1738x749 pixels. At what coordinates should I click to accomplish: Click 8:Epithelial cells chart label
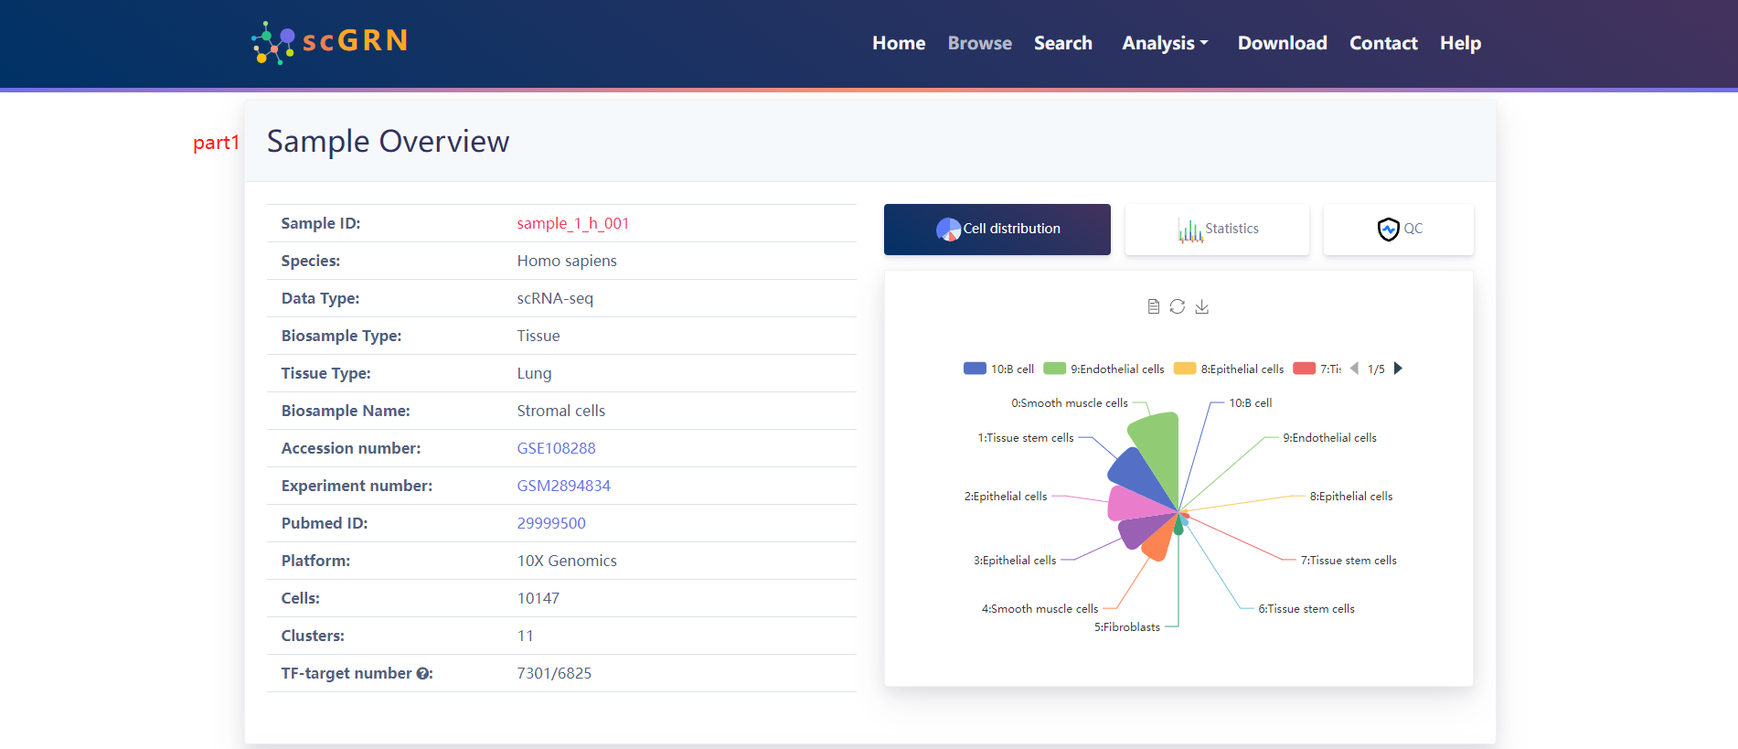1351,497
